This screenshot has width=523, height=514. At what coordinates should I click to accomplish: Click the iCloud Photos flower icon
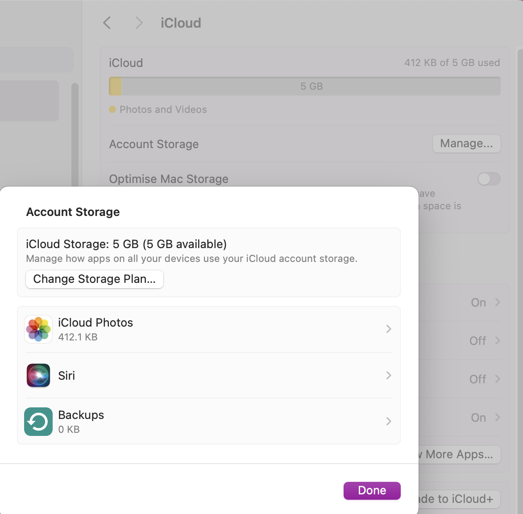point(38,329)
